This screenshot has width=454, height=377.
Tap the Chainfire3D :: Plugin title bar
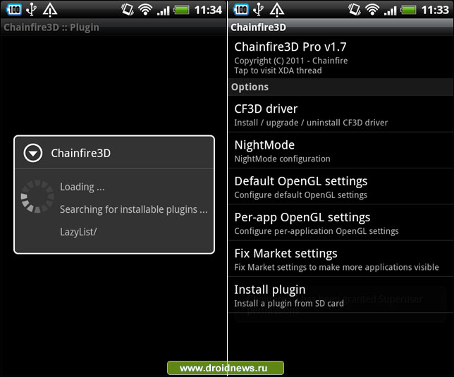[114, 27]
